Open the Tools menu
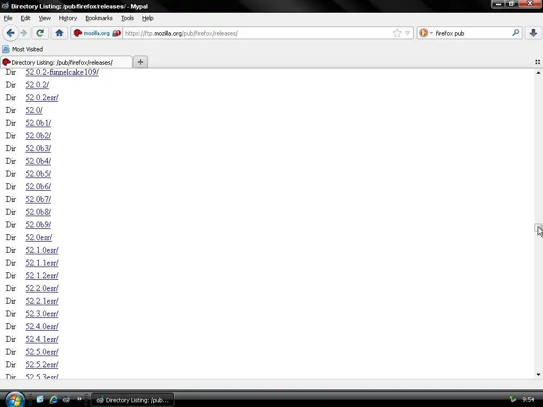This screenshot has height=407, width=543. tap(127, 18)
